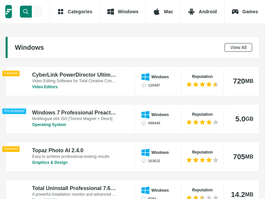Image resolution: width=265 pixels, height=199 pixels.
Task: Click the Android robot icon
Action: pyautogui.click(x=191, y=12)
